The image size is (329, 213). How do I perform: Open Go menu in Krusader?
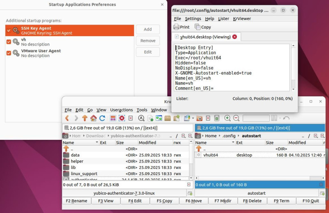(90, 110)
